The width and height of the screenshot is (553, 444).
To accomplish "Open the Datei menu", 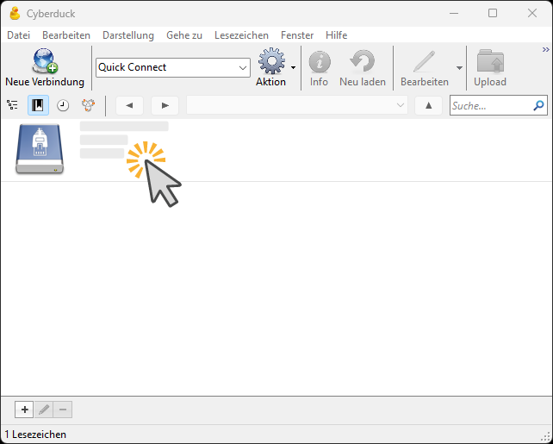I will pyautogui.click(x=18, y=35).
